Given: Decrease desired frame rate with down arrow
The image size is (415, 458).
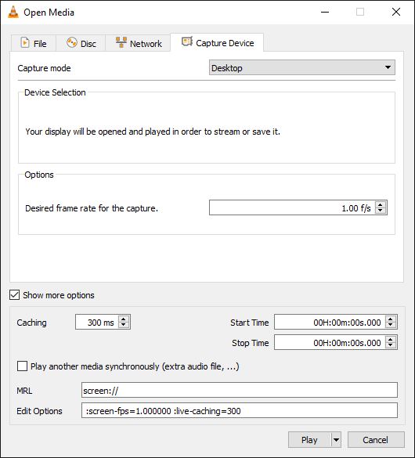Looking at the screenshot, I should click(x=381, y=211).
